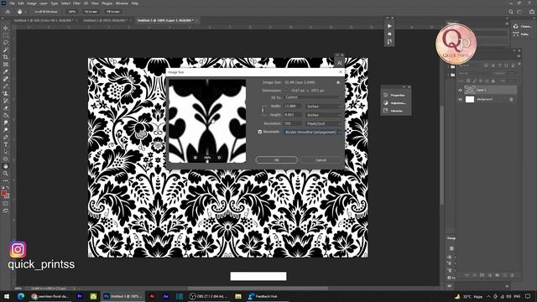Image resolution: width=537 pixels, height=302 pixels.
Task: Select the Pen tool
Action: click(x=6, y=137)
